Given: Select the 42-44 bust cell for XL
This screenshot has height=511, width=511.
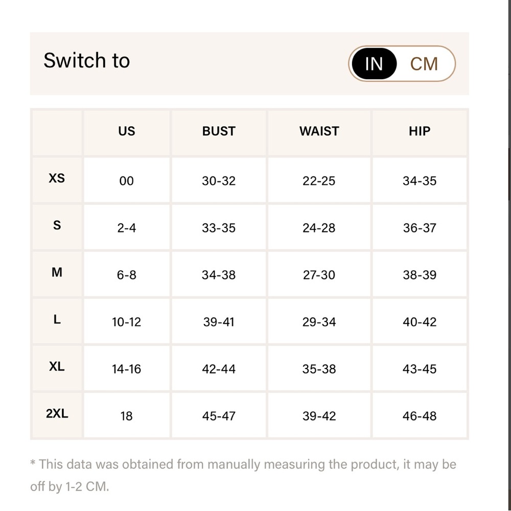Looking at the screenshot, I should tap(219, 368).
